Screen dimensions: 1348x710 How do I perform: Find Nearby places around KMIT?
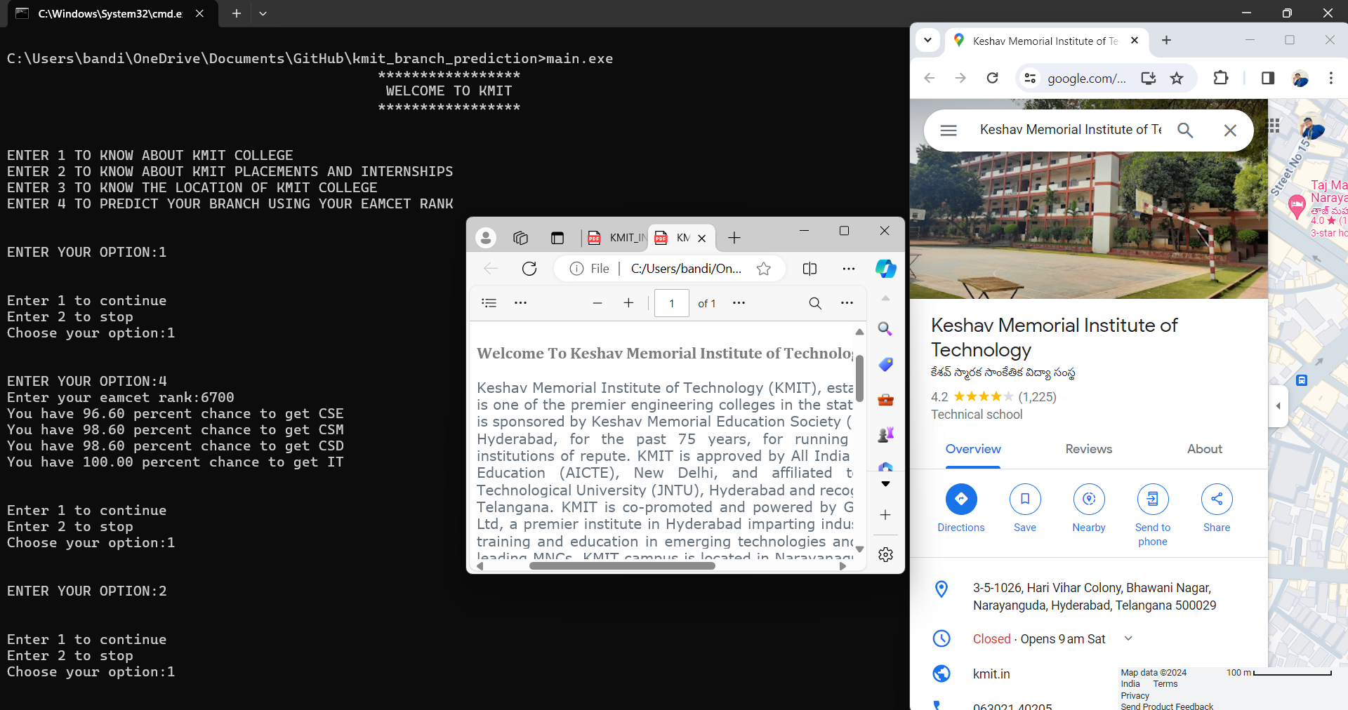[1089, 508]
